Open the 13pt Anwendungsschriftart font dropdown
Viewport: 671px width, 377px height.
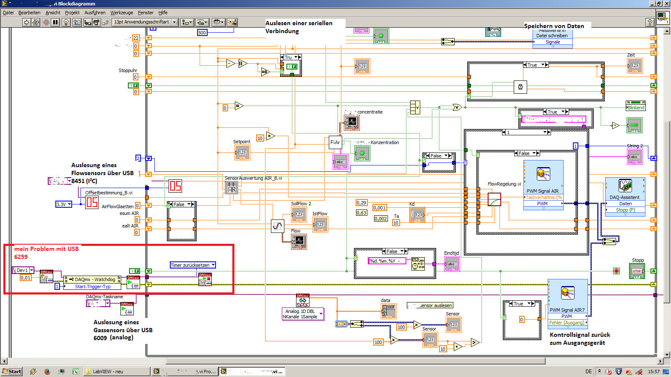click(x=146, y=22)
